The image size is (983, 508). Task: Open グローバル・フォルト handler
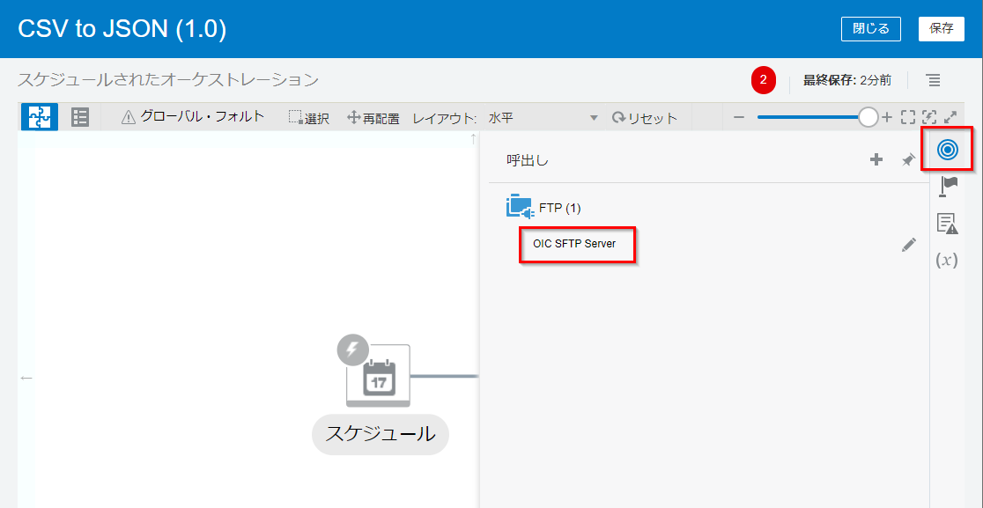click(x=193, y=116)
